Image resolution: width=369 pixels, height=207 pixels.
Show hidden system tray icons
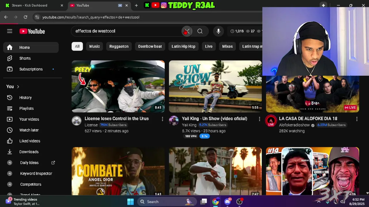[319, 202]
